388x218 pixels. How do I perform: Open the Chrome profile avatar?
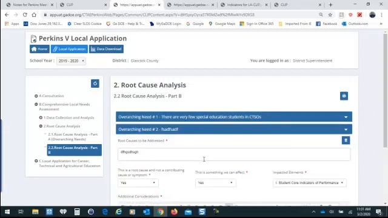coord(372,15)
